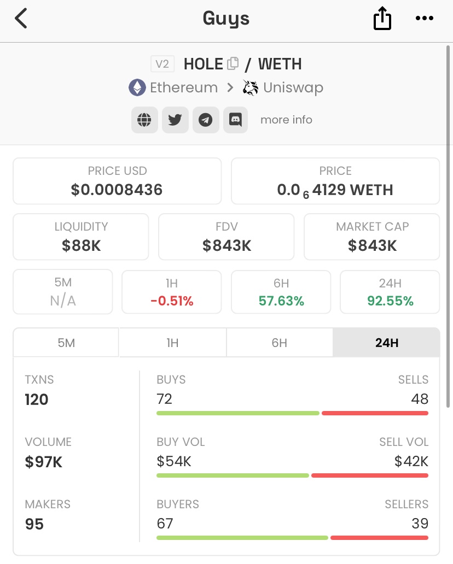The image size is (453, 564).
Task: Click the FDV $843K card
Action: [x=226, y=237]
